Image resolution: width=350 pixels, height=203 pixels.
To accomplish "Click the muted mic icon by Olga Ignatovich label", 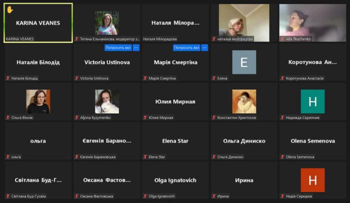I will pyautogui.click(x=145, y=196).
